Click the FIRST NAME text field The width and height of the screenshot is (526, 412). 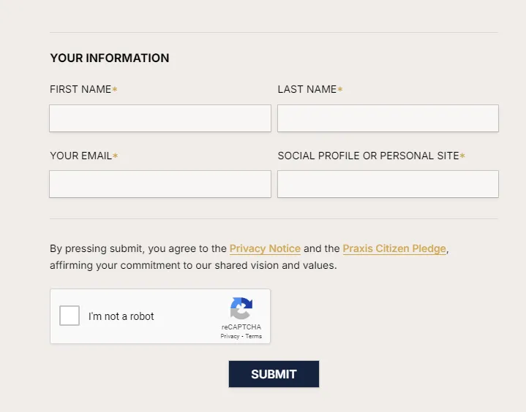(x=160, y=118)
